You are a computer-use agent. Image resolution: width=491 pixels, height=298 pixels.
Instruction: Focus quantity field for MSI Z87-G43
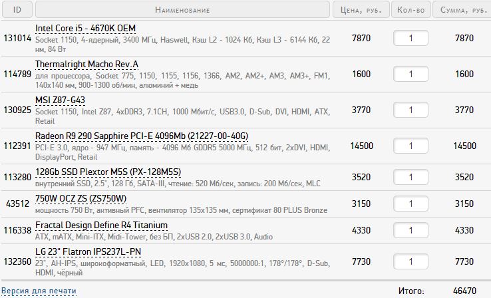tap(411, 110)
